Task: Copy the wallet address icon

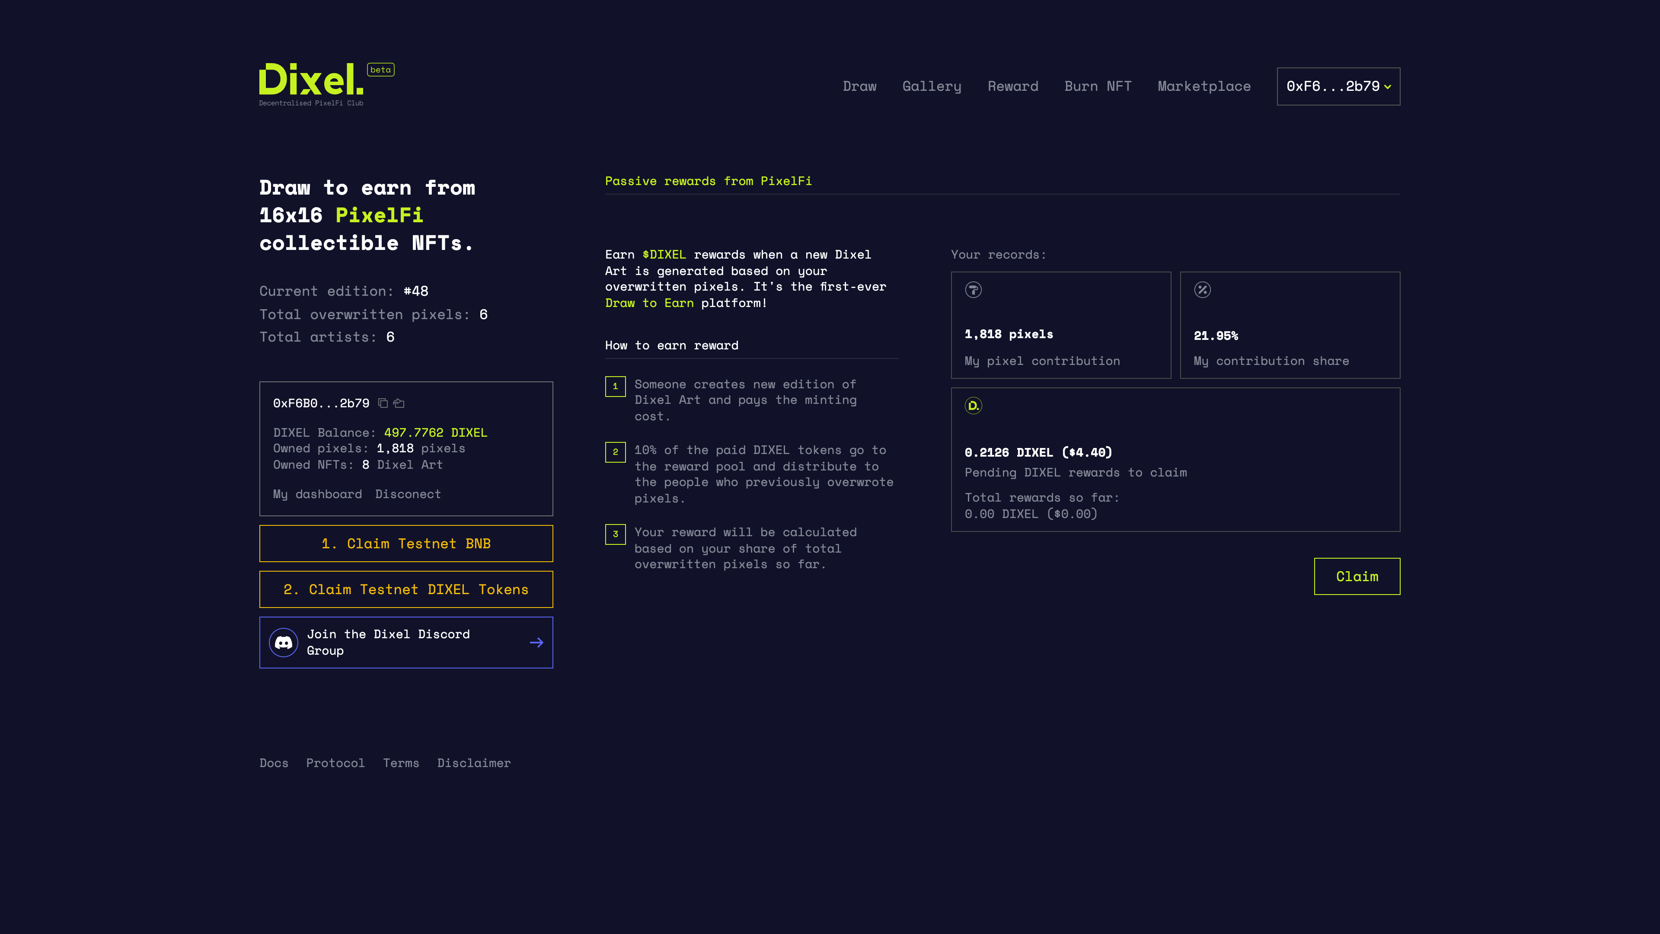Action: click(383, 403)
